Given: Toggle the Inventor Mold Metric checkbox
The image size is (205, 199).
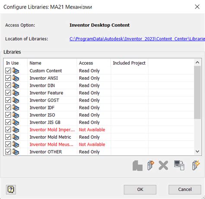Looking at the screenshot, I should (8, 137).
